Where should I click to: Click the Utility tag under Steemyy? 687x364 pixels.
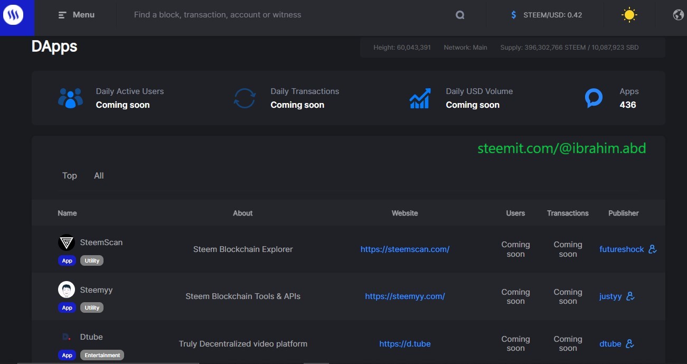(92, 307)
